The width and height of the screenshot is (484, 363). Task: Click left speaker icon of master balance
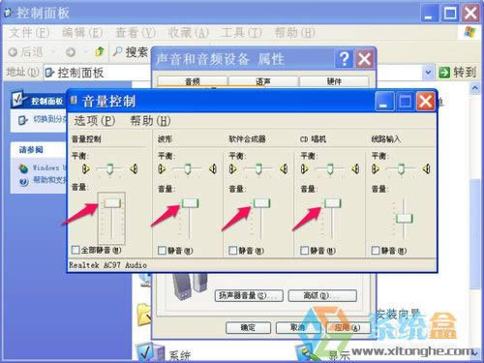(x=85, y=168)
